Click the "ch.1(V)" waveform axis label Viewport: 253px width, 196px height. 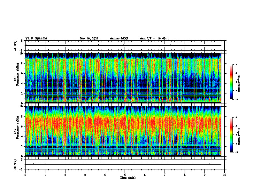(x=15, y=45)
